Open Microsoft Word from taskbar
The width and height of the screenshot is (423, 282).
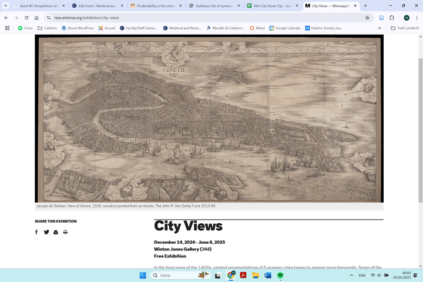click(268, 276)
